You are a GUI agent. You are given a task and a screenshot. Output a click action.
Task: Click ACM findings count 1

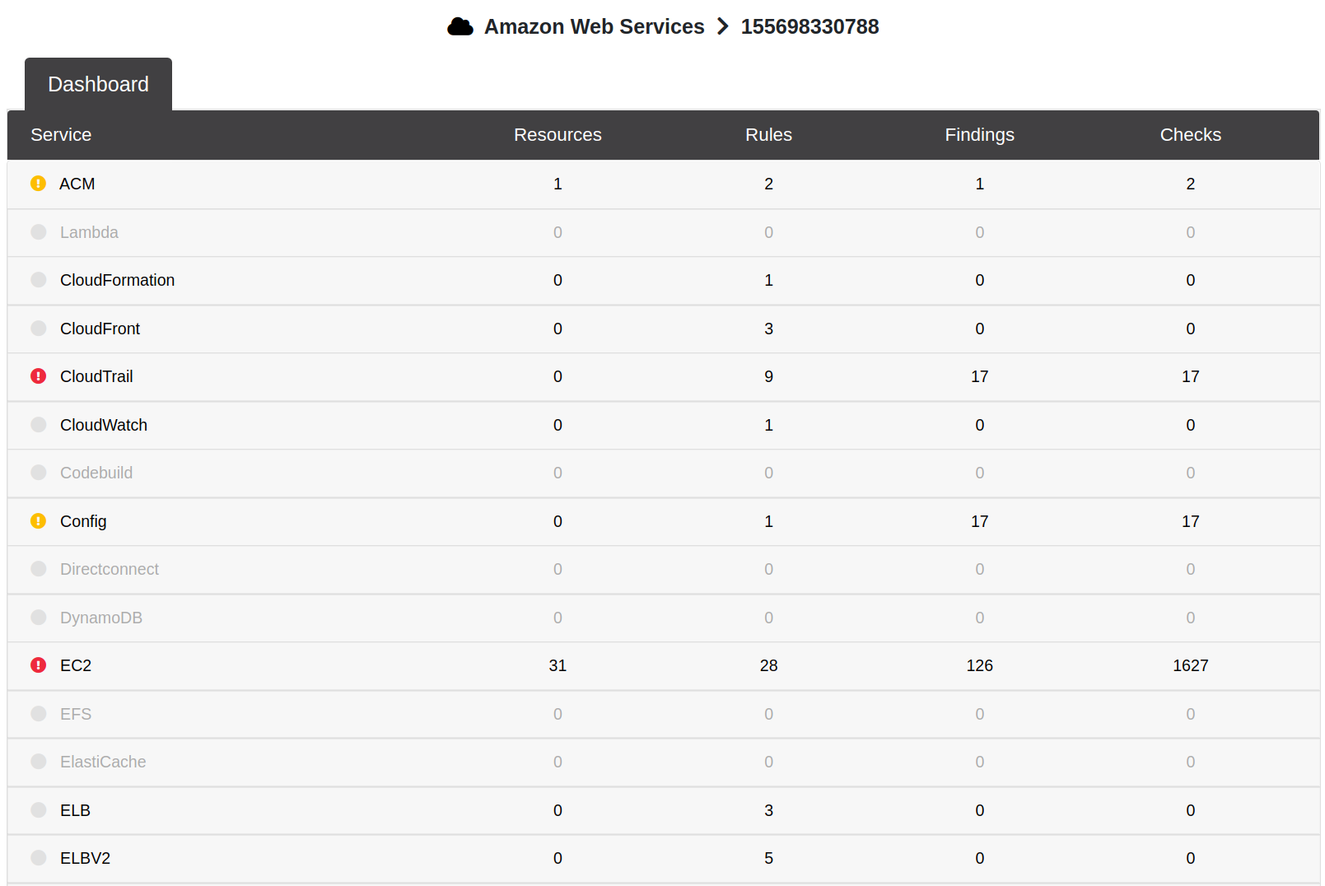pos(979,184)
